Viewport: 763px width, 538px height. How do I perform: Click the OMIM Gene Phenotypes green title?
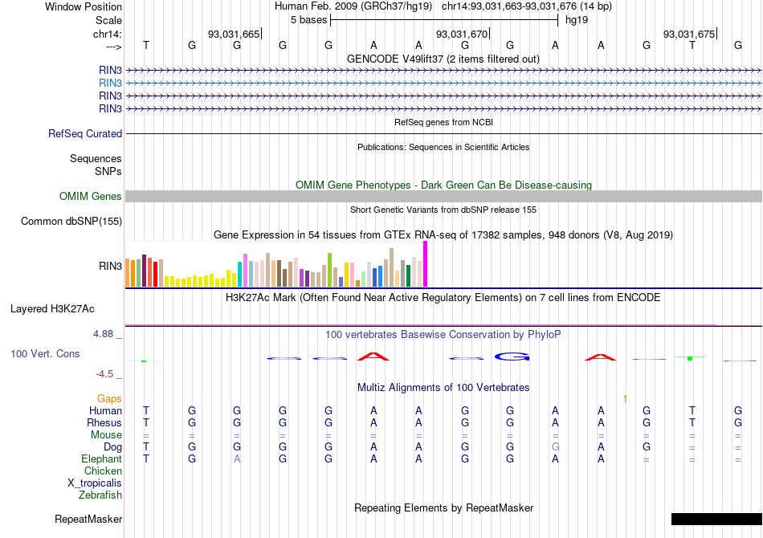coord(444,185)
